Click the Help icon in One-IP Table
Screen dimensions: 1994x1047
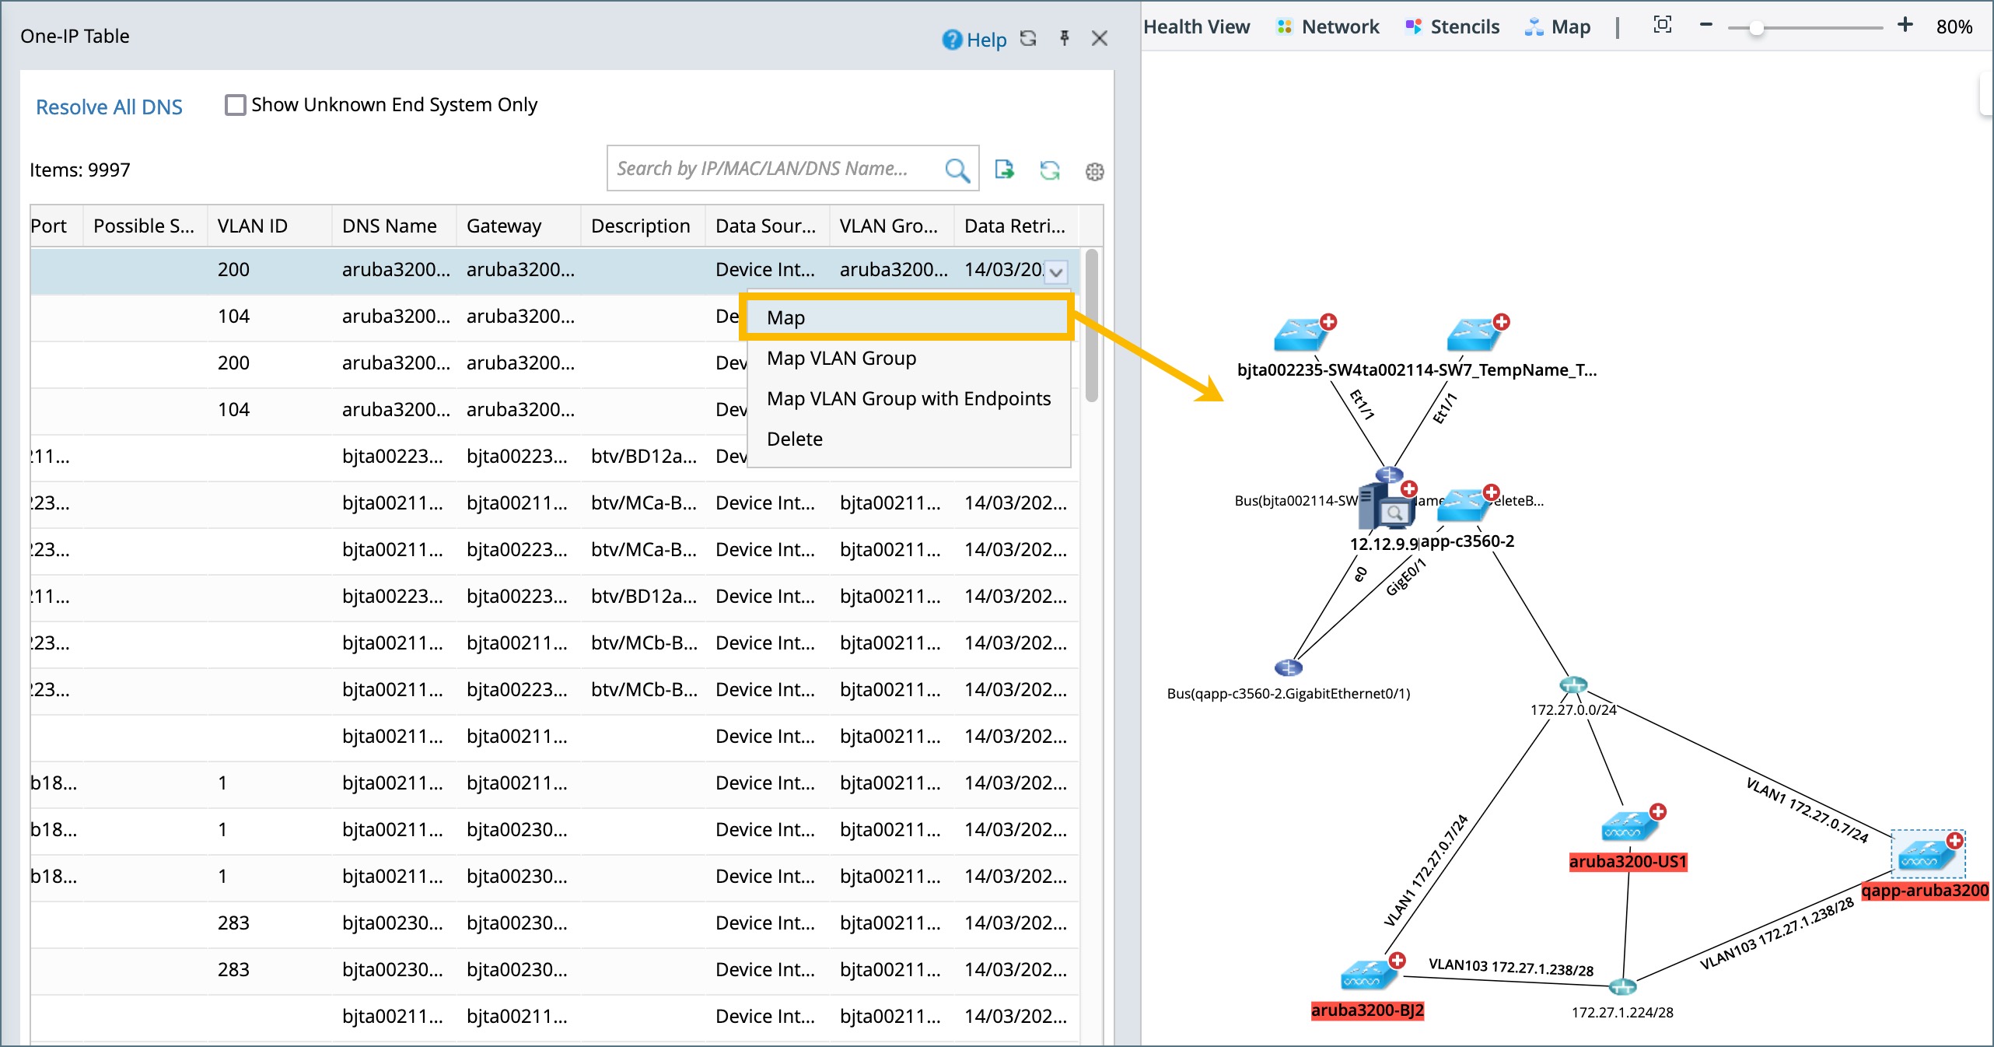(952, 39)
